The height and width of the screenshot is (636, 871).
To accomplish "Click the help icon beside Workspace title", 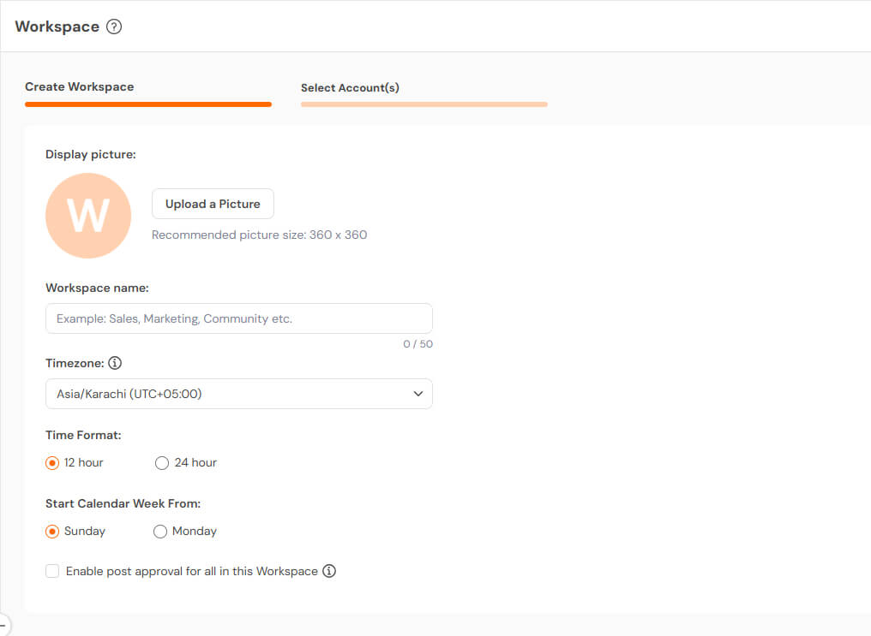I will click(114, 27).
